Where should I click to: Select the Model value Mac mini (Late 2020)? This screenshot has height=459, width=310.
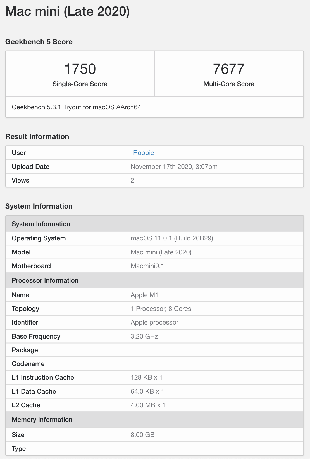click(x=161, y=252)
